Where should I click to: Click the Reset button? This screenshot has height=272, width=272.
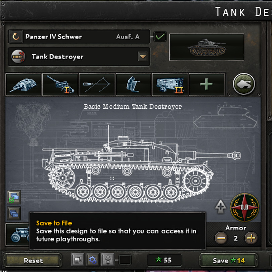[x=33, y=260]
